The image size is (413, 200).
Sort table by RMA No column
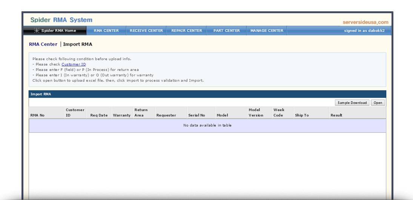click(47, 113)
